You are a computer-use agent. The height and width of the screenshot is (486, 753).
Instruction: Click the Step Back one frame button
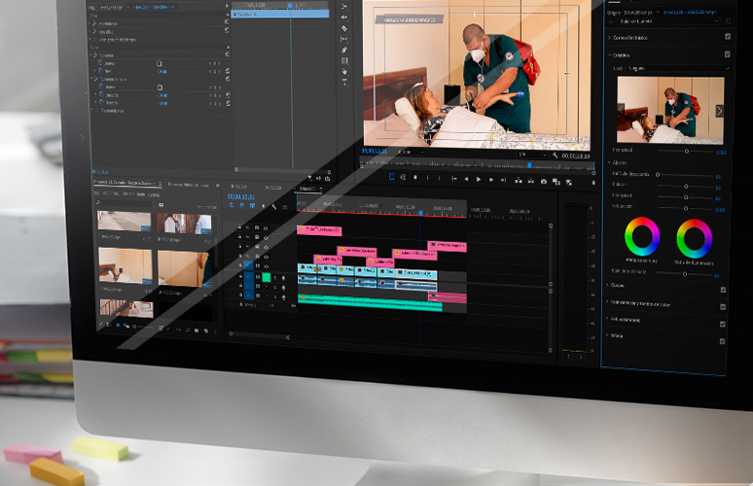click(465, 180)
